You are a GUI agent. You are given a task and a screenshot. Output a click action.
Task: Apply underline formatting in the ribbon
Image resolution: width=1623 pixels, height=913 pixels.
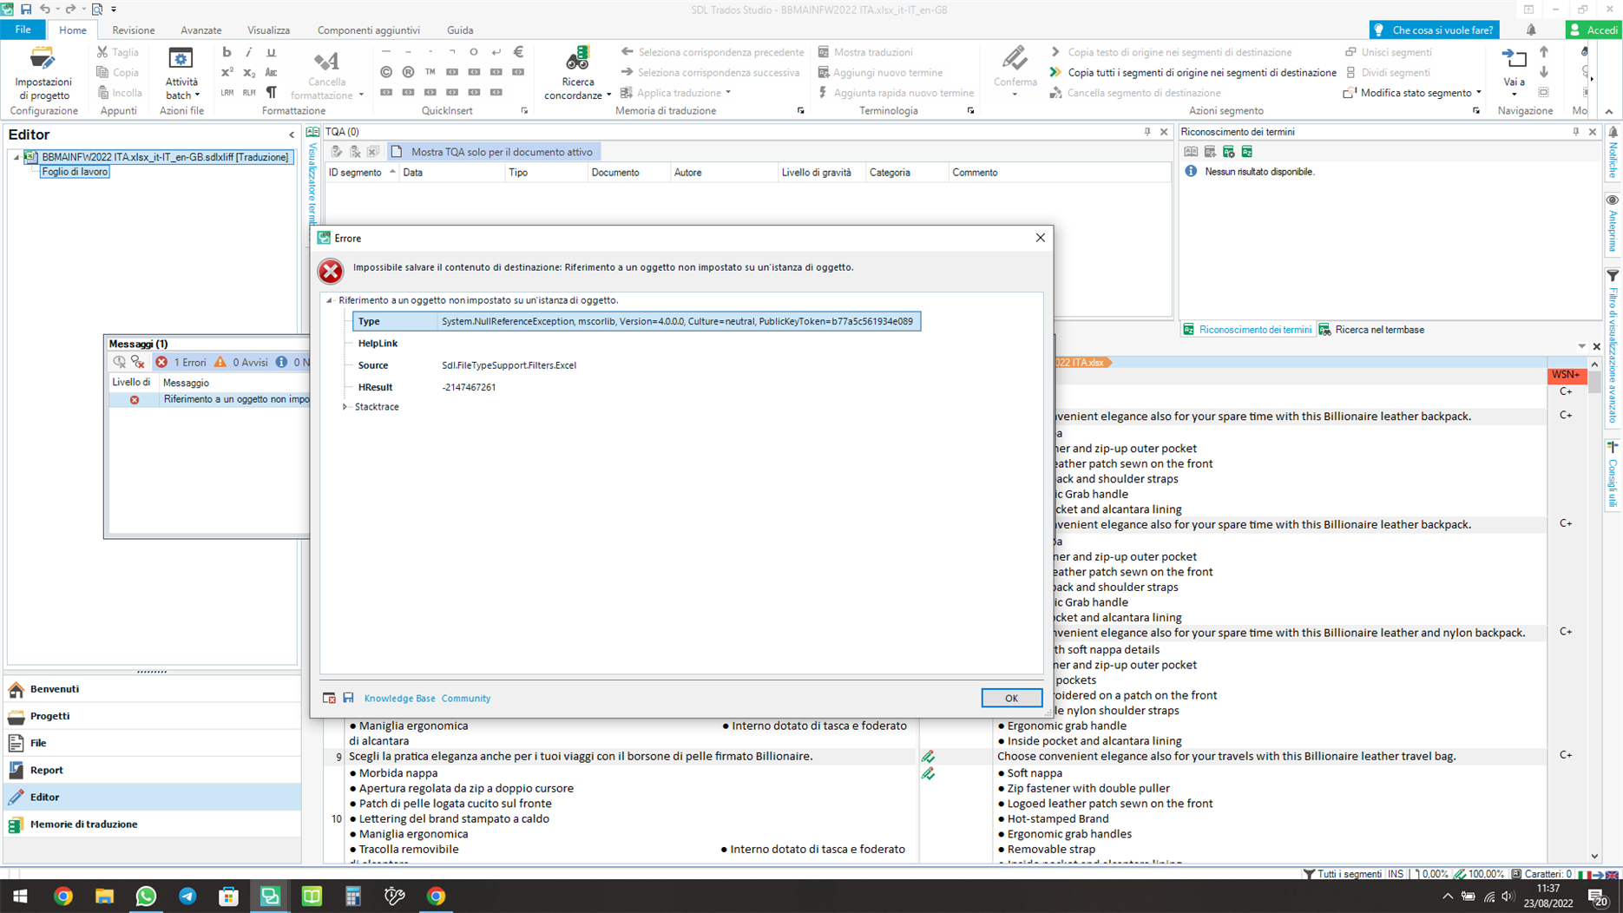pos(271,52)
